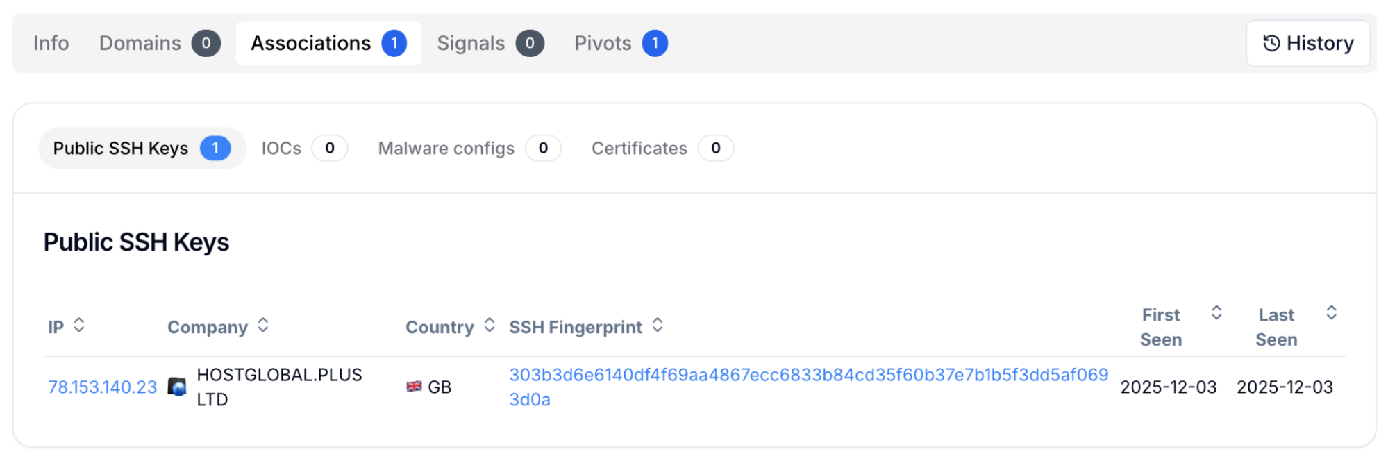Screen dimensions: 1388x463
Task: Click the HOSTGLOBAL.PLUS company logo icon
Action: tap(178, 387)
